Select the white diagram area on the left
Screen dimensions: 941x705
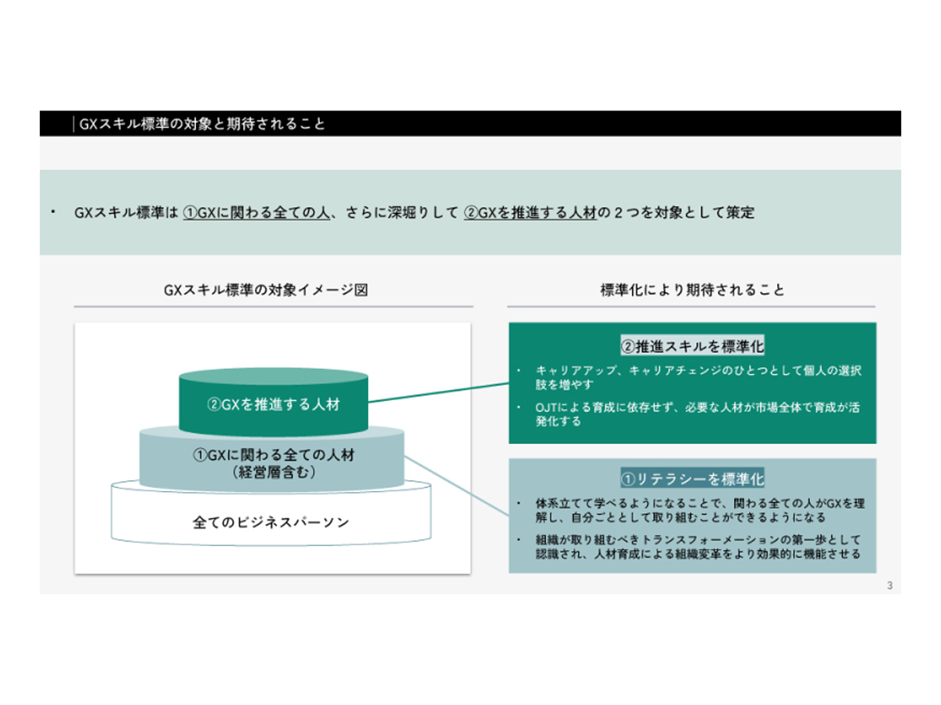[272, 446]
